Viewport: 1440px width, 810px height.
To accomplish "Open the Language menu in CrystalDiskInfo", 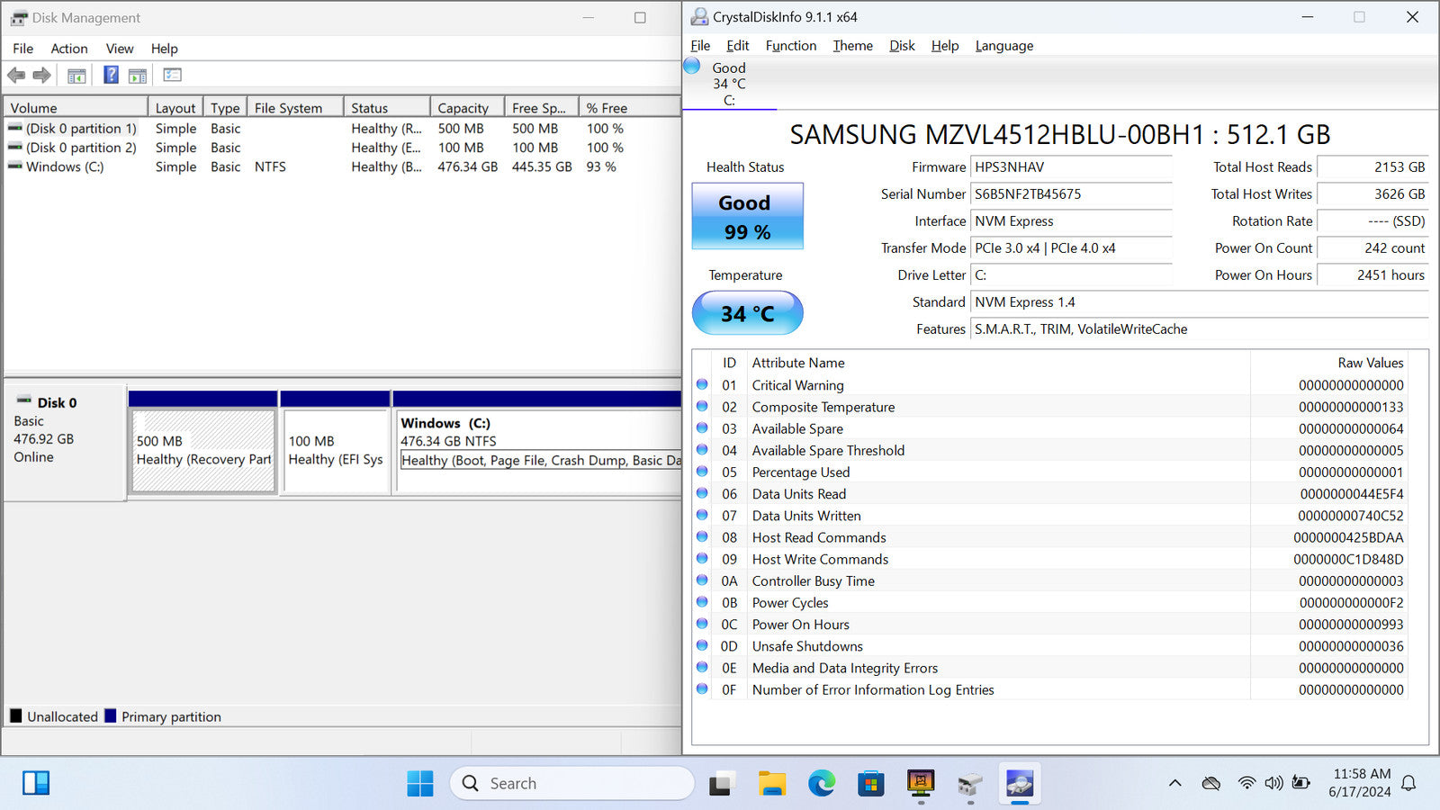I will tap(1004, 46).
